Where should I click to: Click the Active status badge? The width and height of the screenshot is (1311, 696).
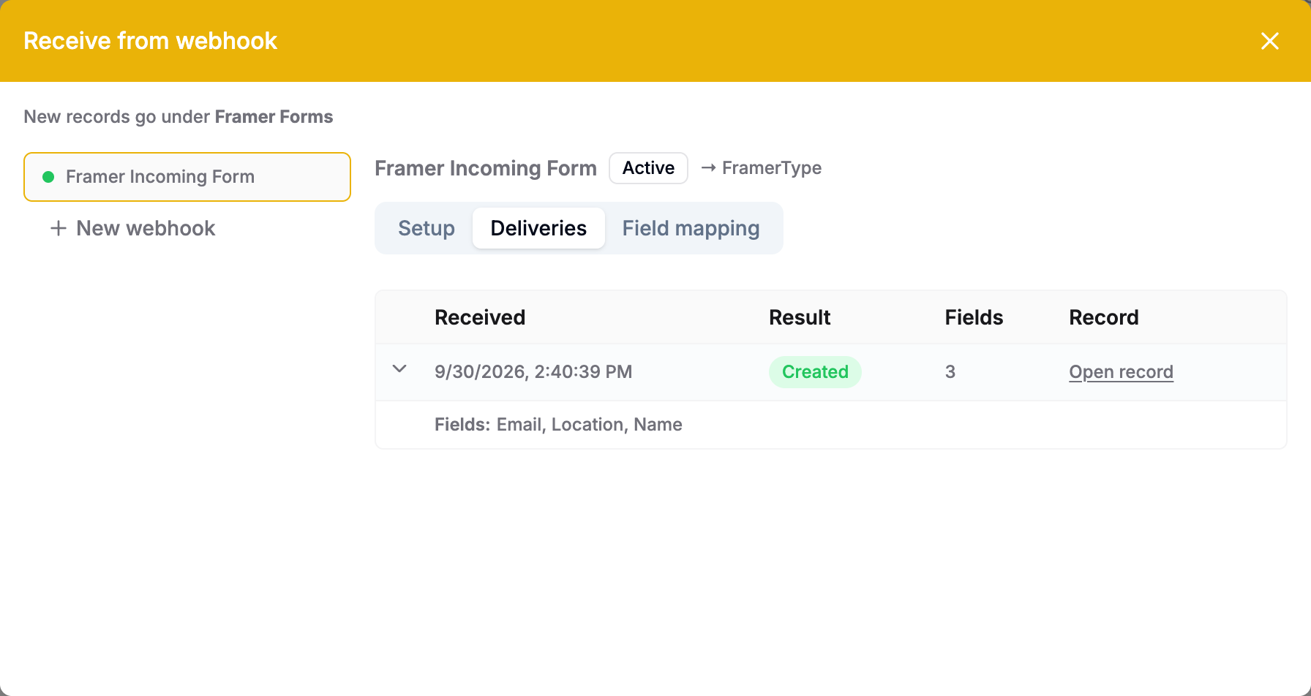(648, 168)
